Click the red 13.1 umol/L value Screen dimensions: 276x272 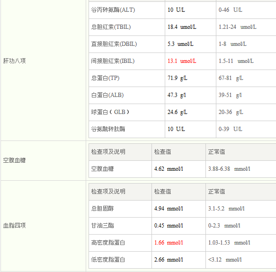pos(182,61)
